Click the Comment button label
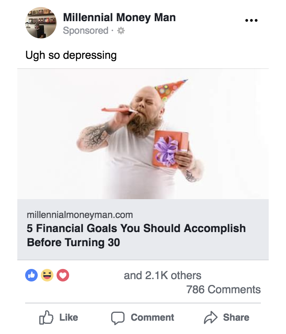 coord(152,318)
